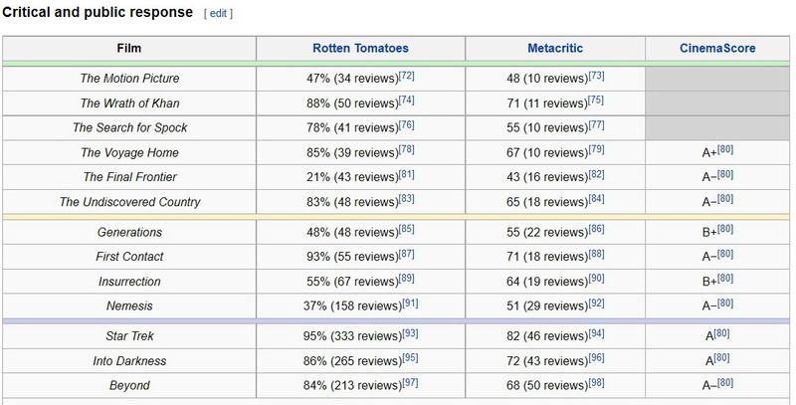Click the 95% (333 reviews) score text
796x405 pixels.
click(x=353, y=336)
